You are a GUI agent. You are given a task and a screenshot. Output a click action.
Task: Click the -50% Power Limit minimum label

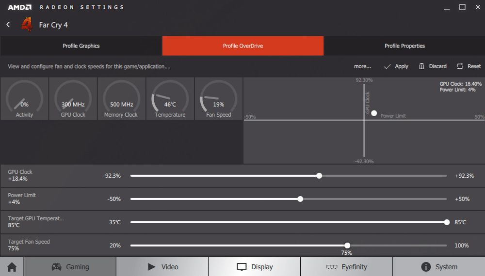pos(114,199)
